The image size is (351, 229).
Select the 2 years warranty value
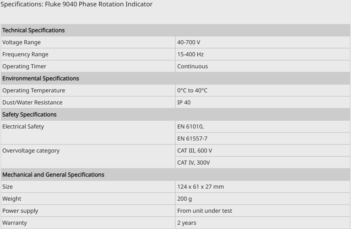click(x=187, y=223)
